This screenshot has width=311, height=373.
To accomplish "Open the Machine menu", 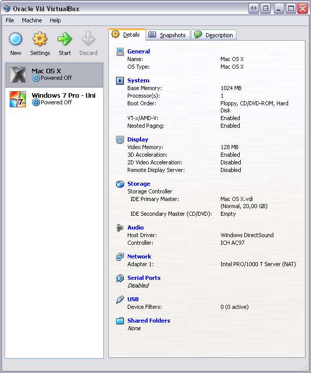I will (32, 20).
